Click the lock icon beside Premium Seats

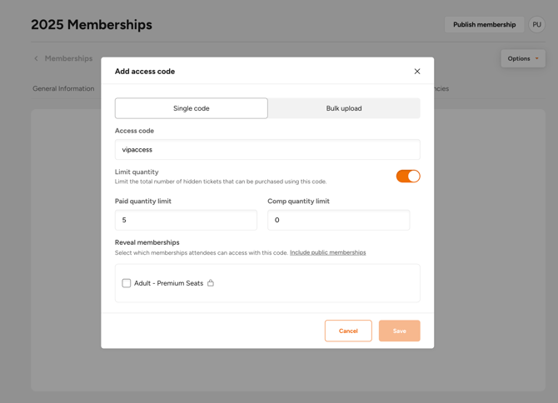coord(211,283)
